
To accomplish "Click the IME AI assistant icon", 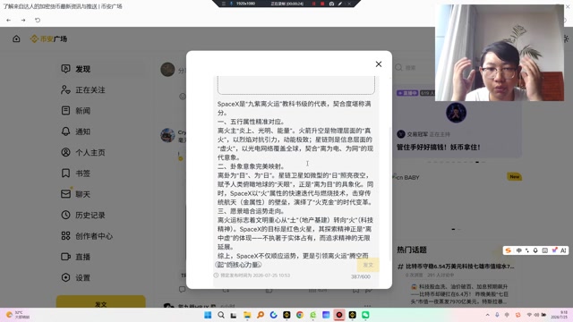I will pos(563,250).
